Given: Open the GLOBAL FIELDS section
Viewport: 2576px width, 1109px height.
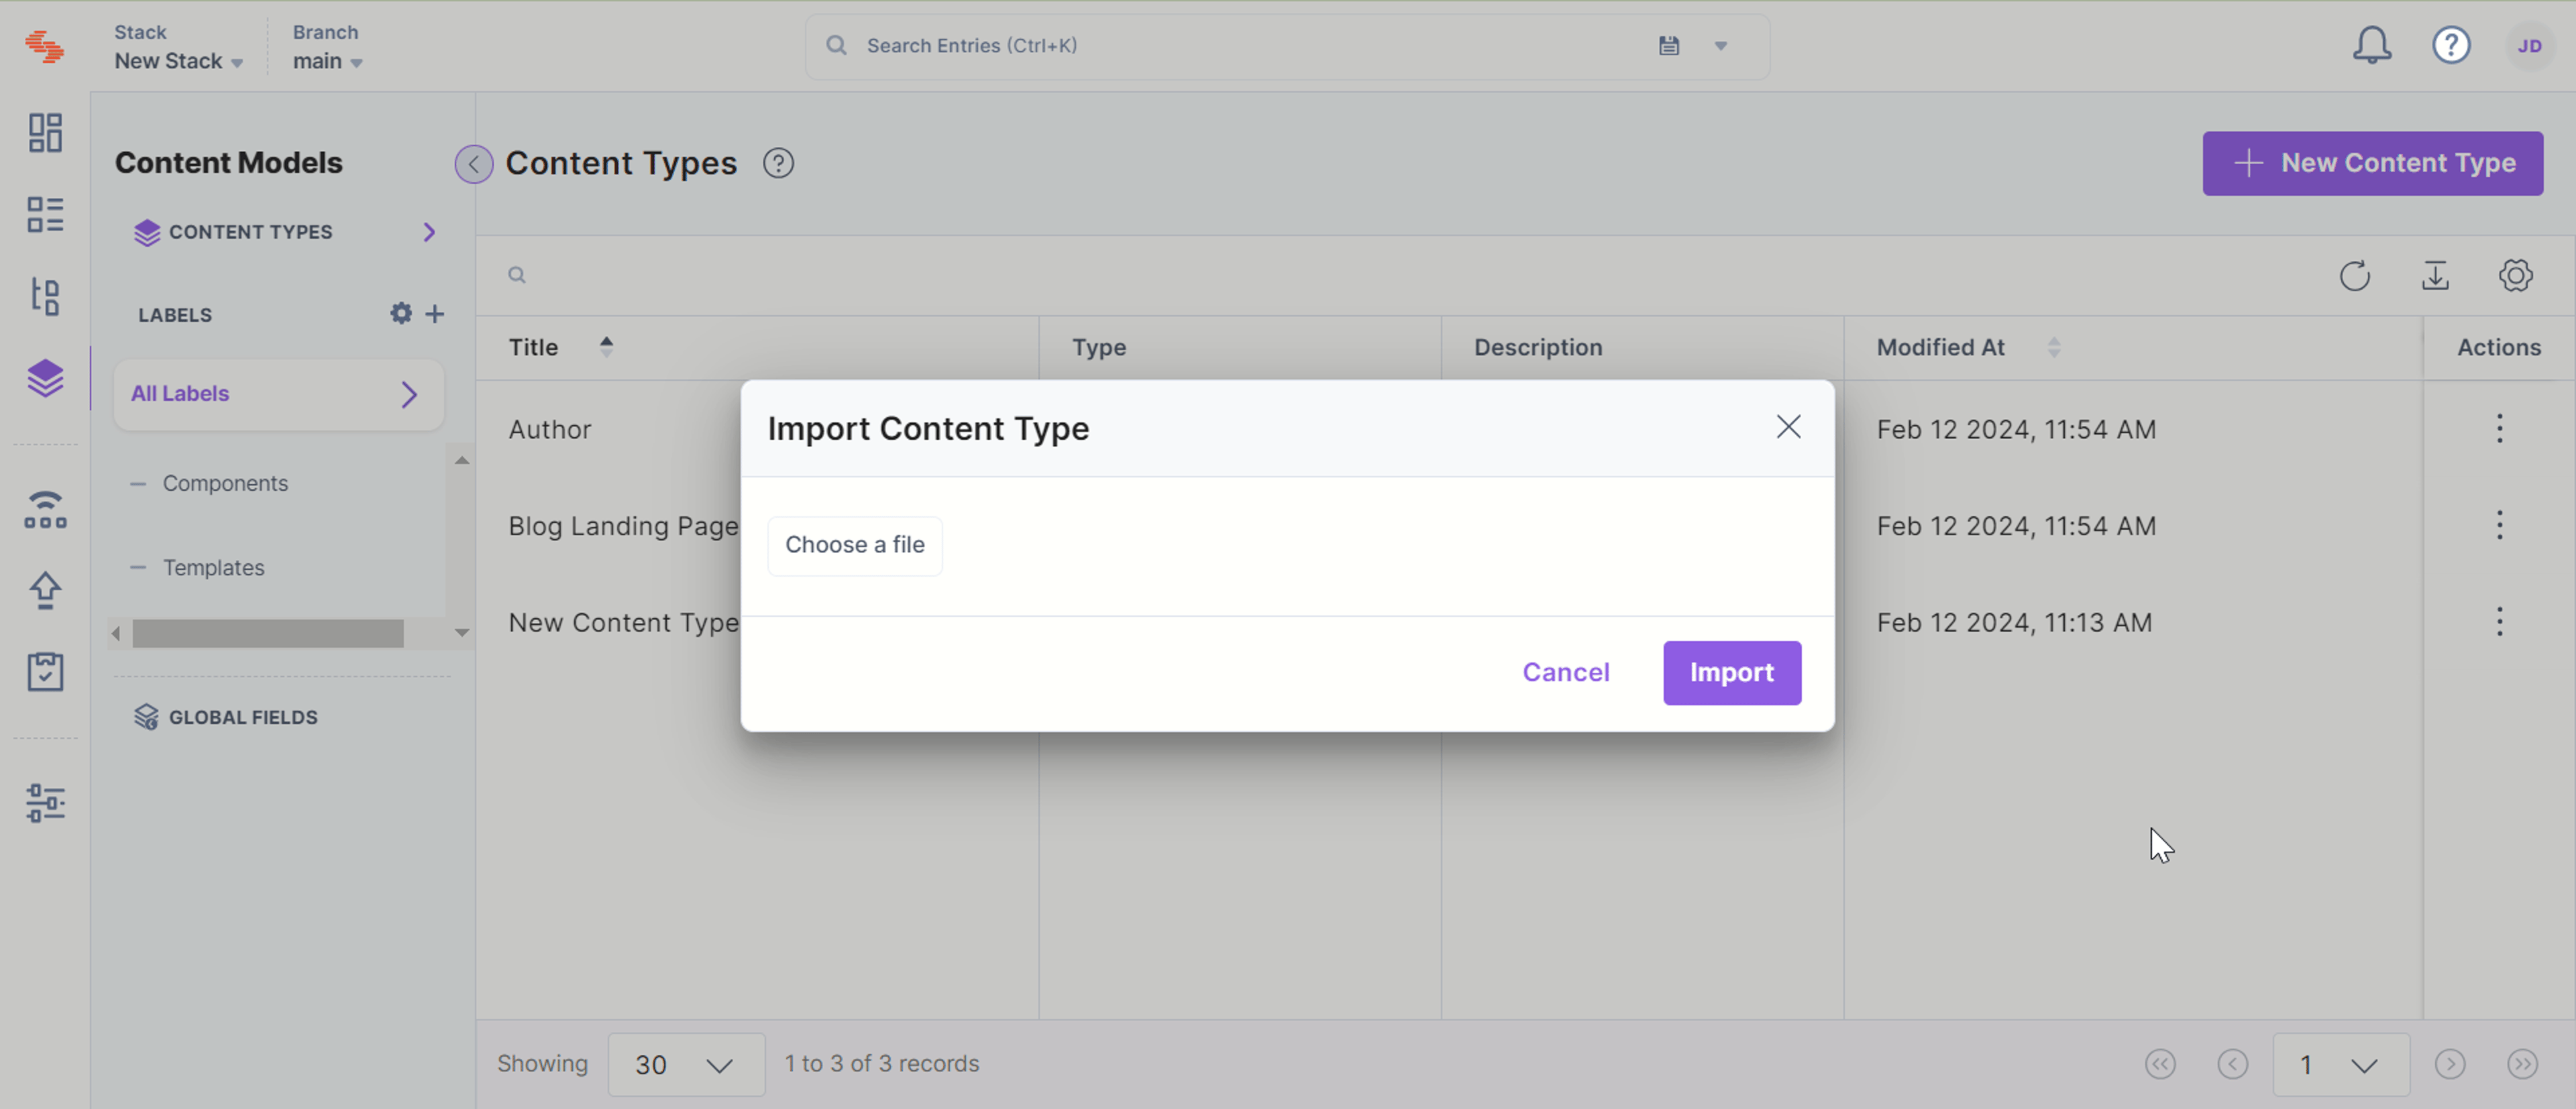Looking at the screenshot, I should [x=226, y=716].
